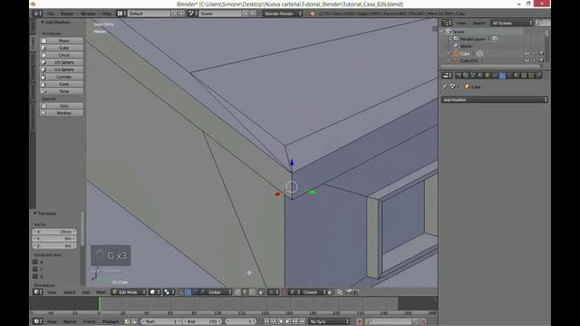The image size is (580, 326).
Task: Play the animation forward
Action: pyautogui.click(x=288, y=321)
